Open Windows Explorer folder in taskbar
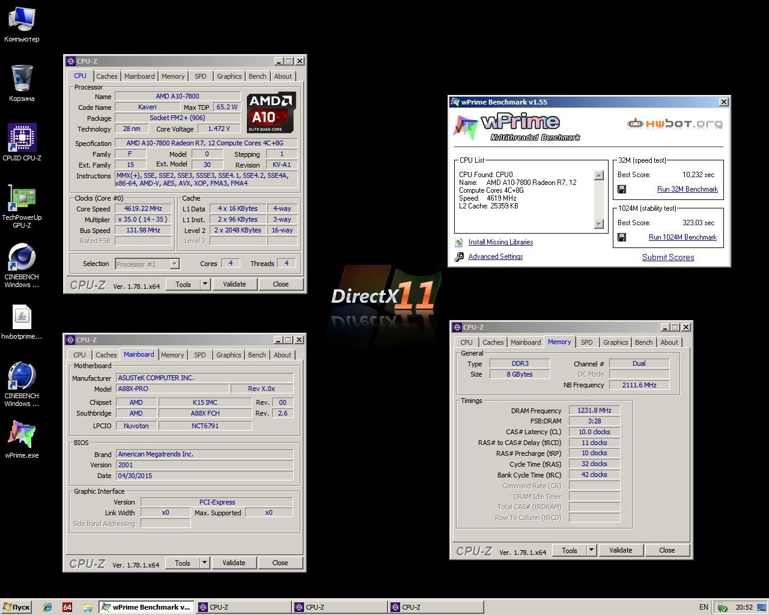This screenshot has width=769, height=615. [87, 607]
